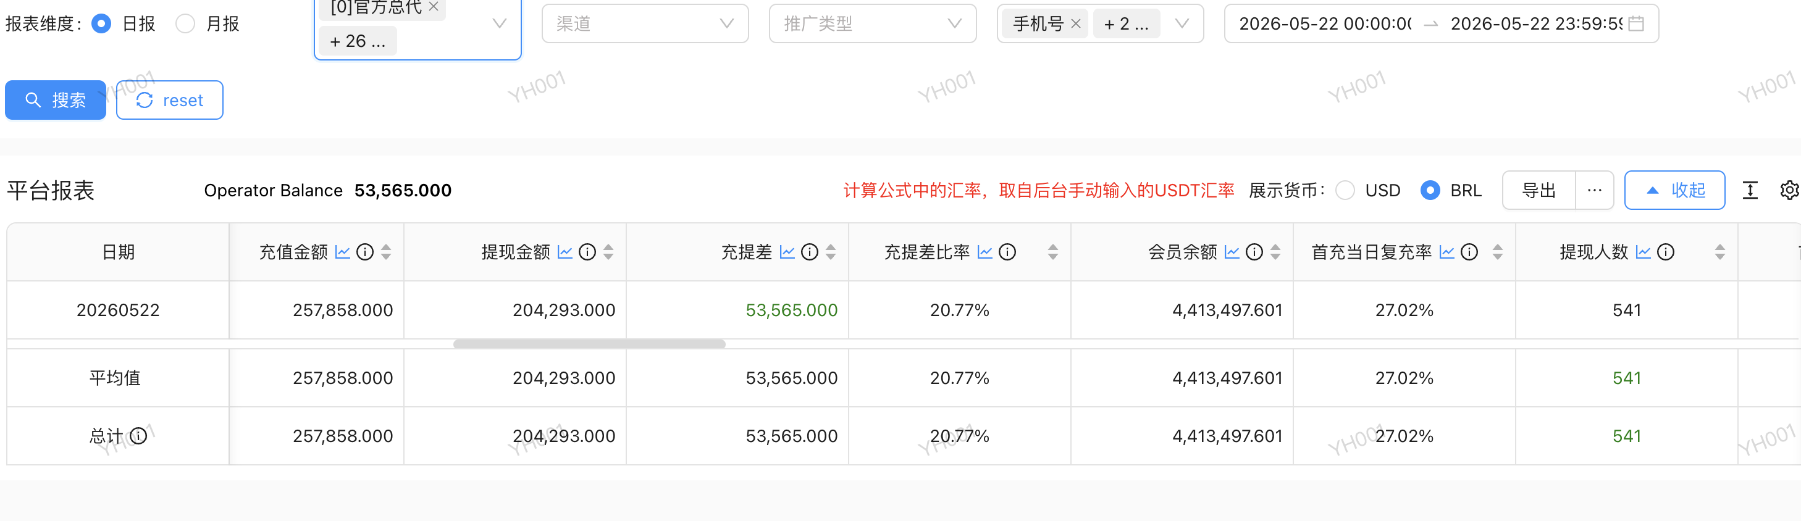The height and width of the screenshot is (521, 1801).
Task: Open the calendar icon in date range
Action: pyautogui.click(x=1636, y=23)
